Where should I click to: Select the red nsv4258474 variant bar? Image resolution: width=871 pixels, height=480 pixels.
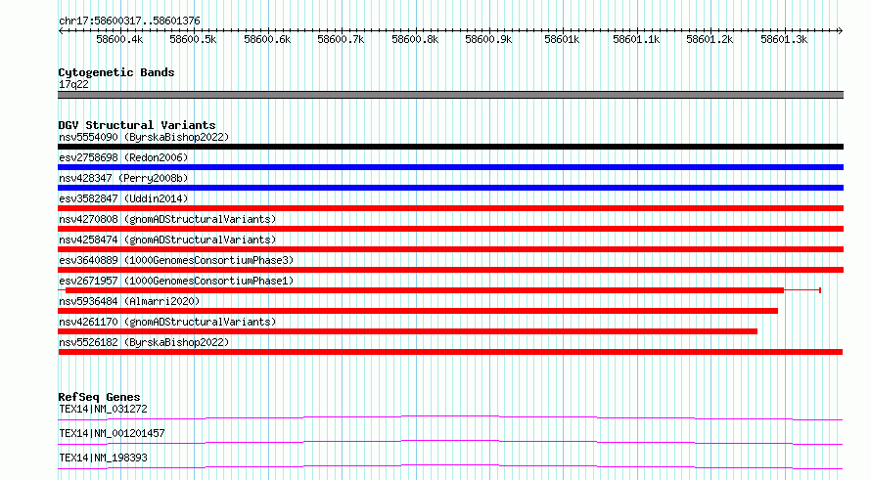pyautogui.click(x=450, y=249)
